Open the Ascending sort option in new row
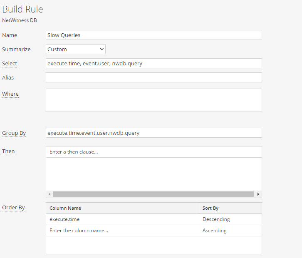The height and width of the screenshot is (258, 302). tap(230, 231)
